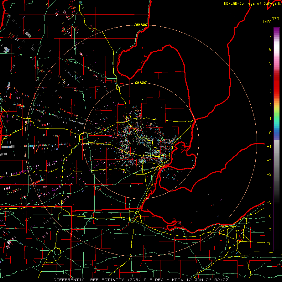Click the "-4" value on the dB scale
The width and height of the screenshot is (282, 282).
(269, 188)
